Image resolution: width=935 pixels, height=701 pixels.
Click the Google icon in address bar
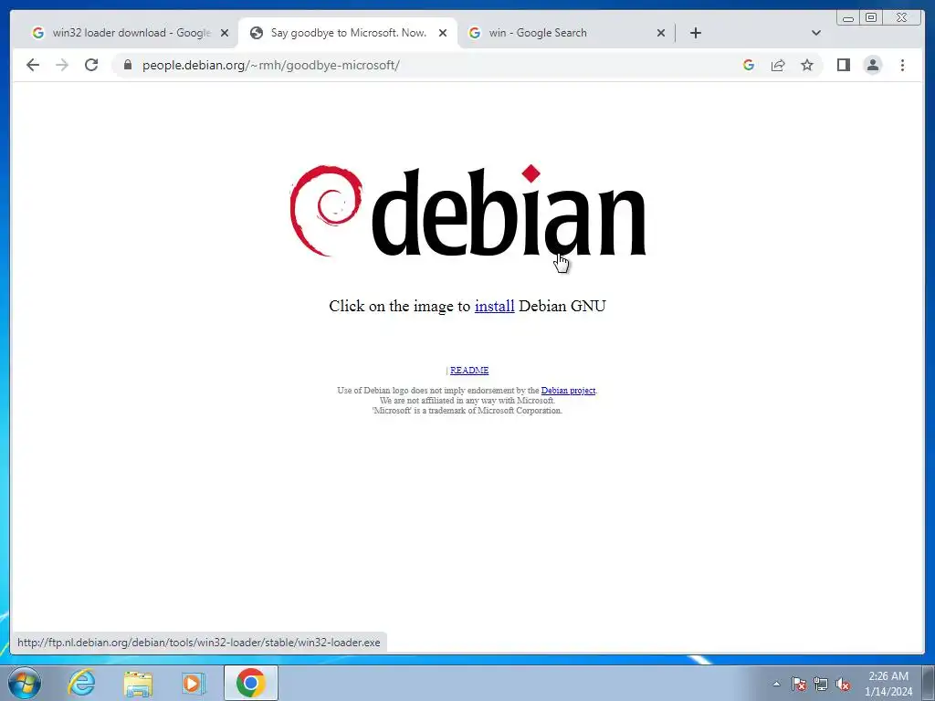[x=749, y=65]
